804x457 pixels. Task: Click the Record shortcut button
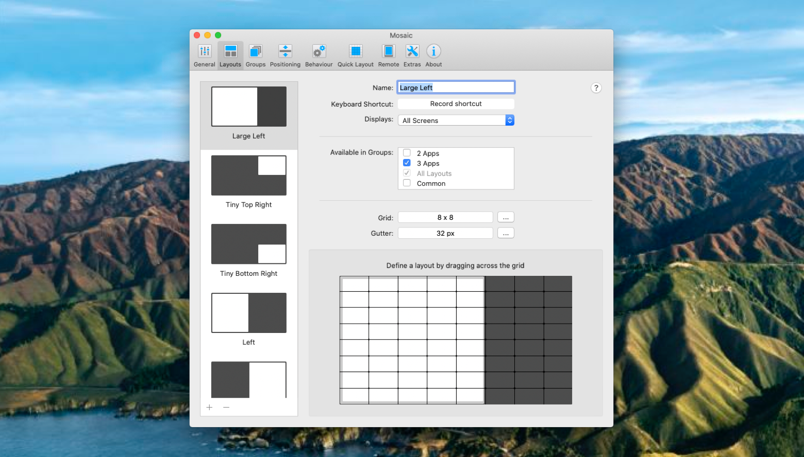pyautogui.click(x=456, y=103)
